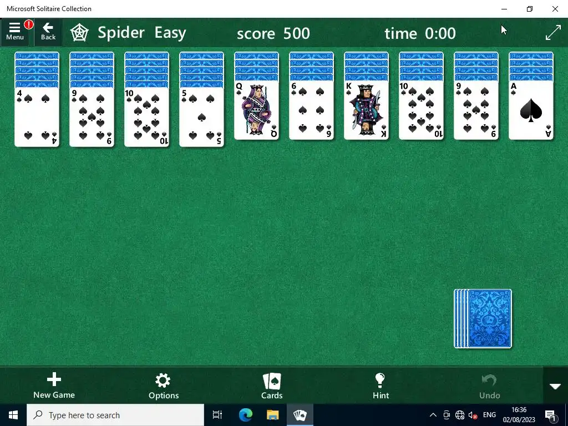This screenshot has width=568, height=426.
Task: Open the Cards selection button
Action: [272, 386]
